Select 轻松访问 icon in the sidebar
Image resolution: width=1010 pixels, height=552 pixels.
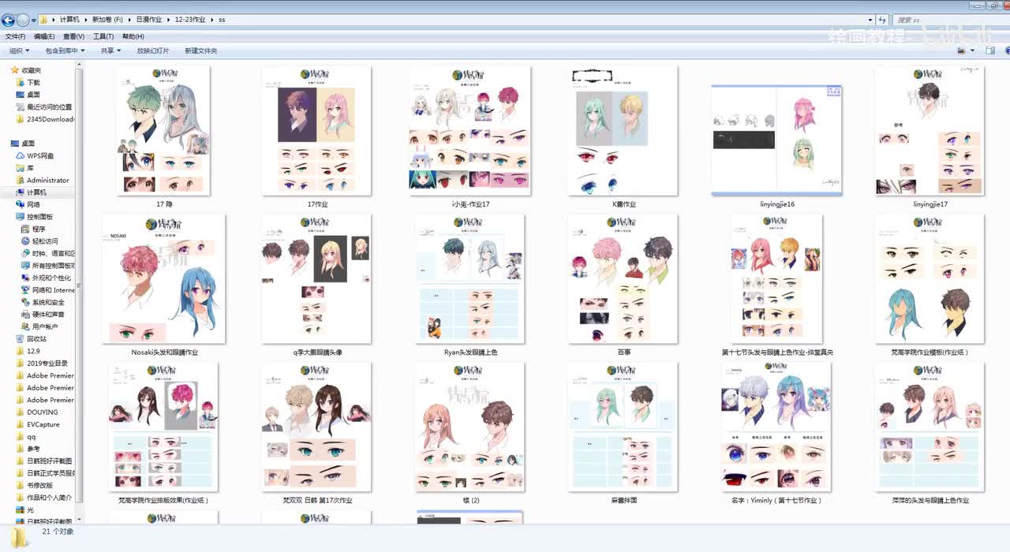pyautogui.click(x=25, y=241)
